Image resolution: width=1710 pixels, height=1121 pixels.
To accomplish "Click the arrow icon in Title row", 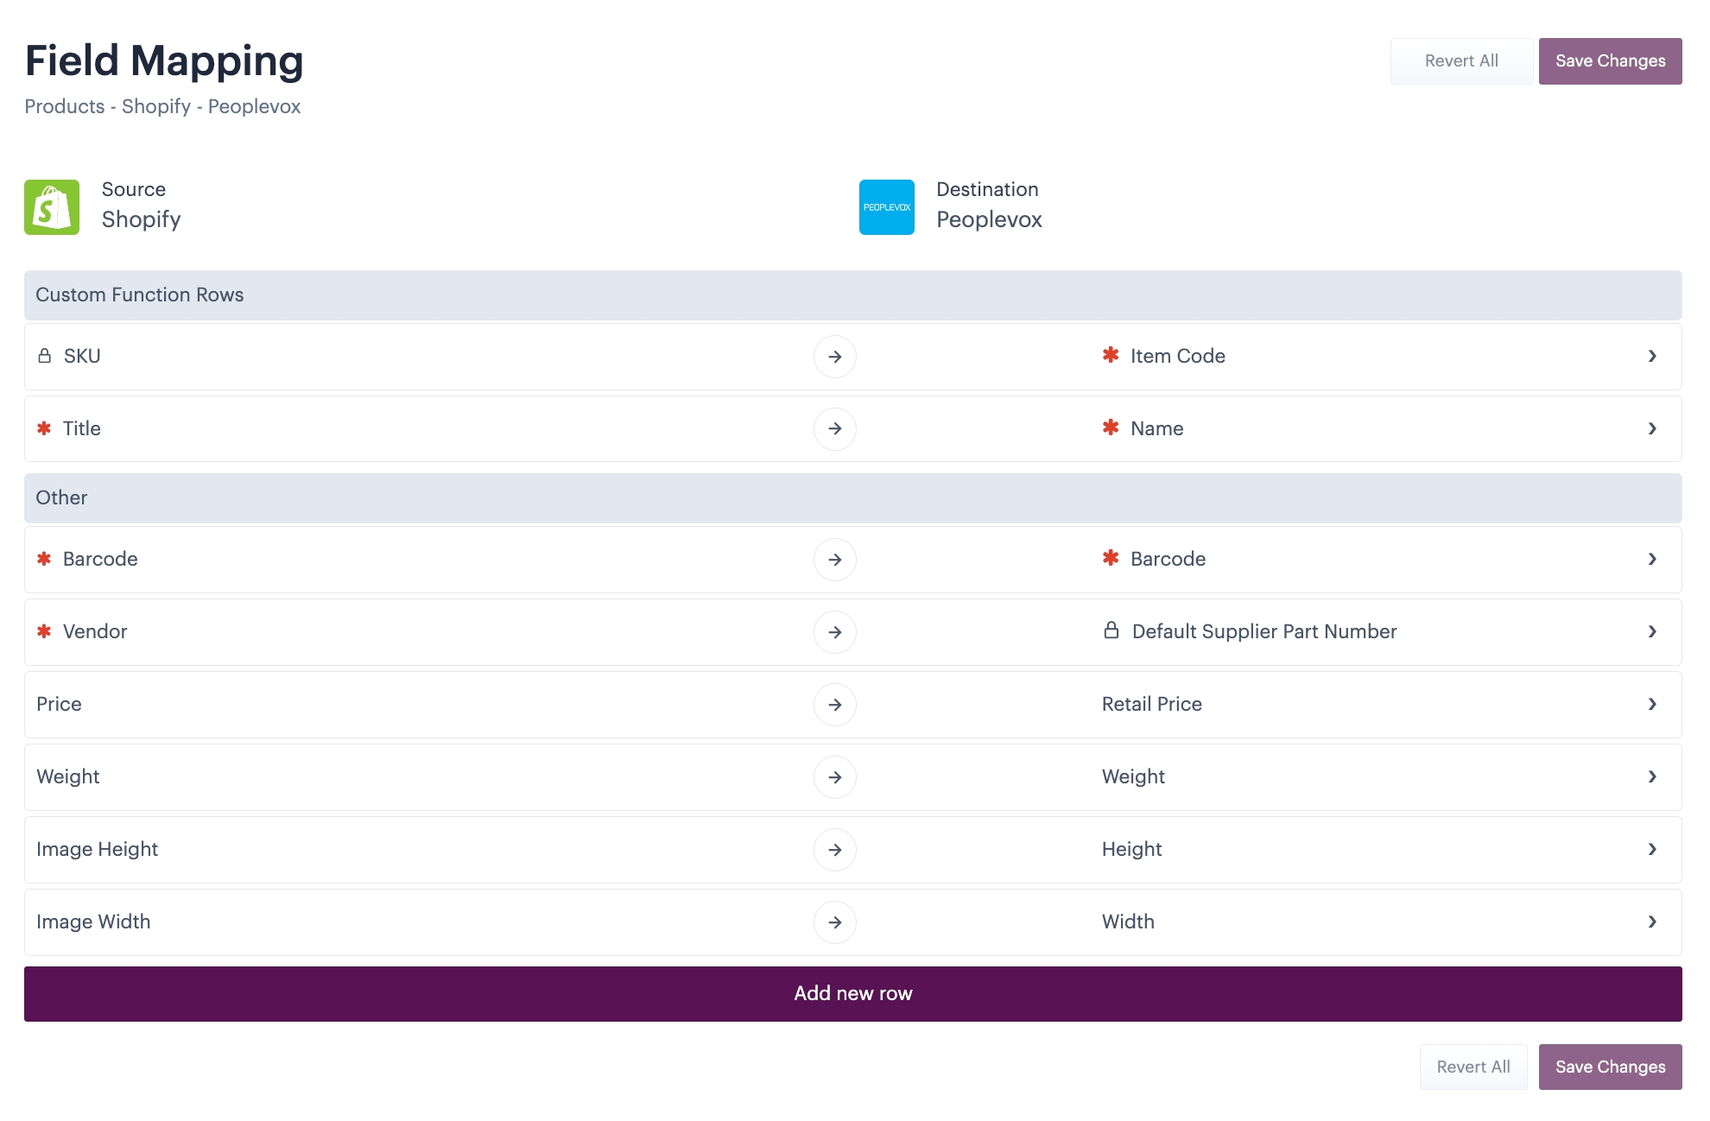I will coord(834,429).
